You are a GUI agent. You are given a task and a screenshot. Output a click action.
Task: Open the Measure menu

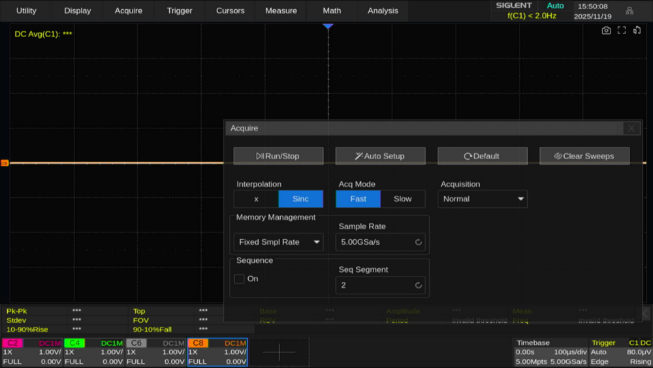[281, 10]
